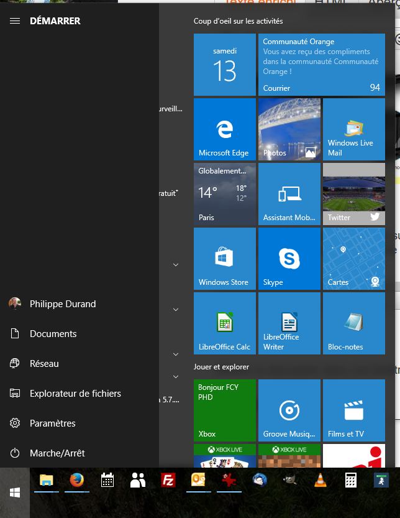Launch VLC media player from the taskbar

point(320,480)
